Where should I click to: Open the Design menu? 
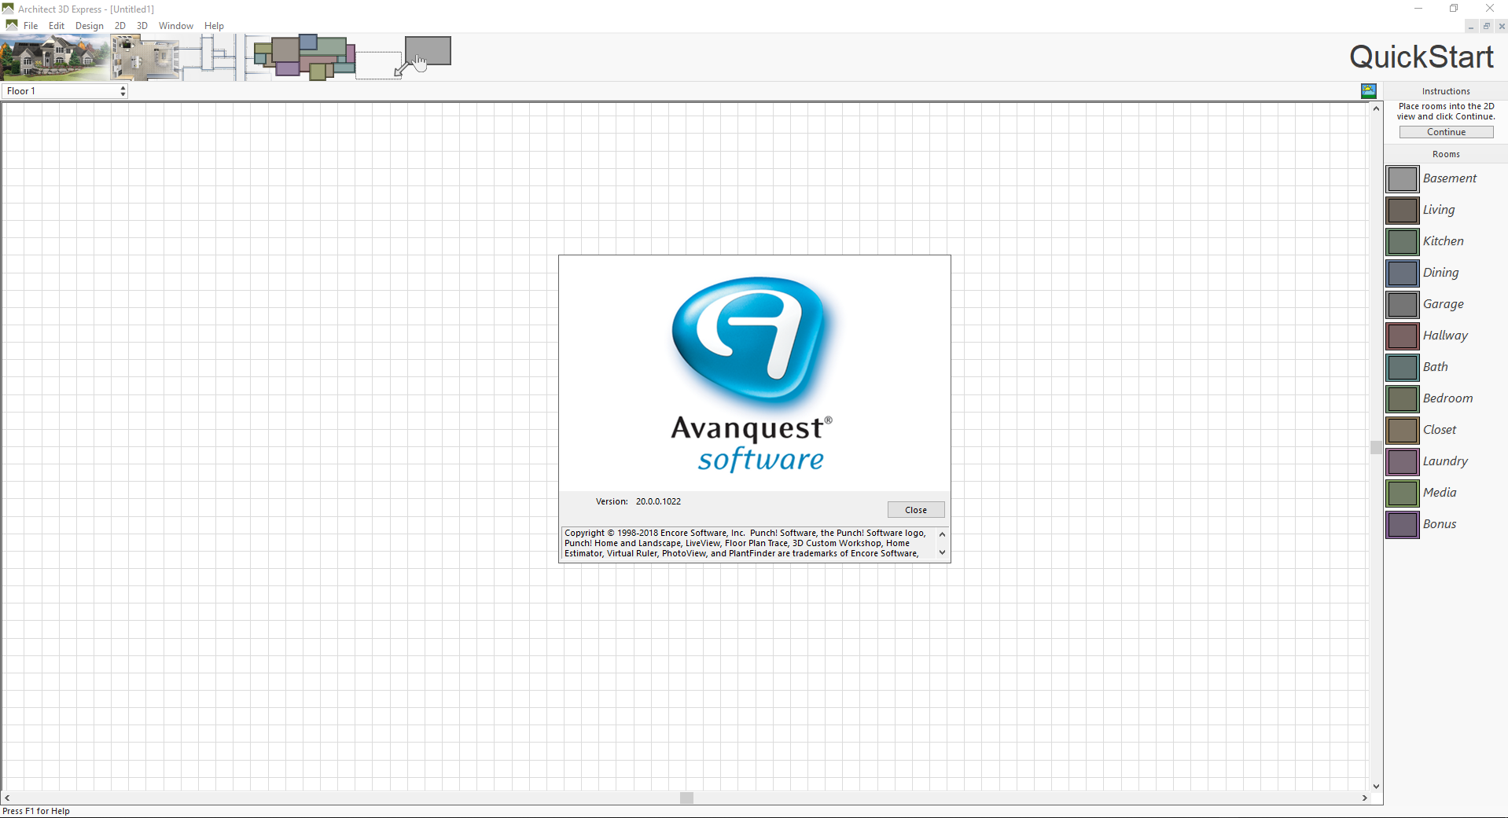point(90,26)
